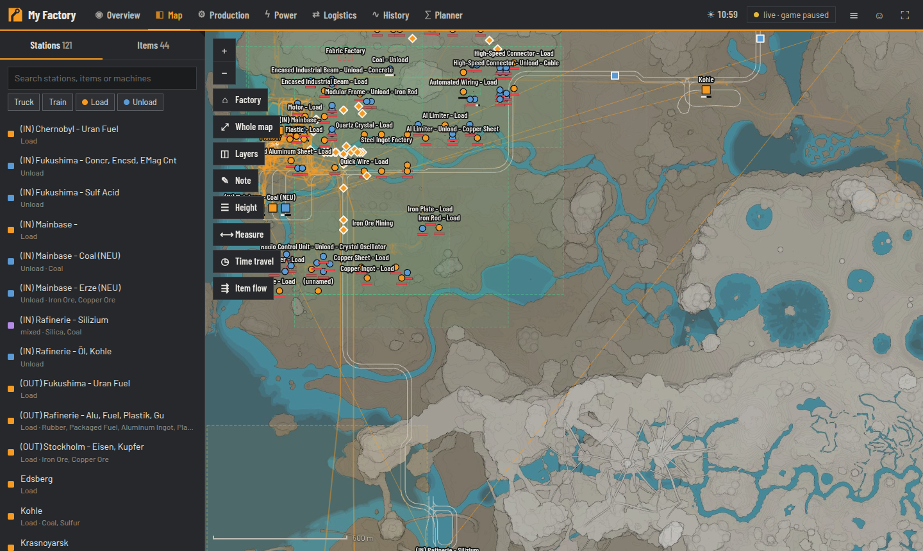
Task: Add a Note on the map
Action: click(237, 181)
